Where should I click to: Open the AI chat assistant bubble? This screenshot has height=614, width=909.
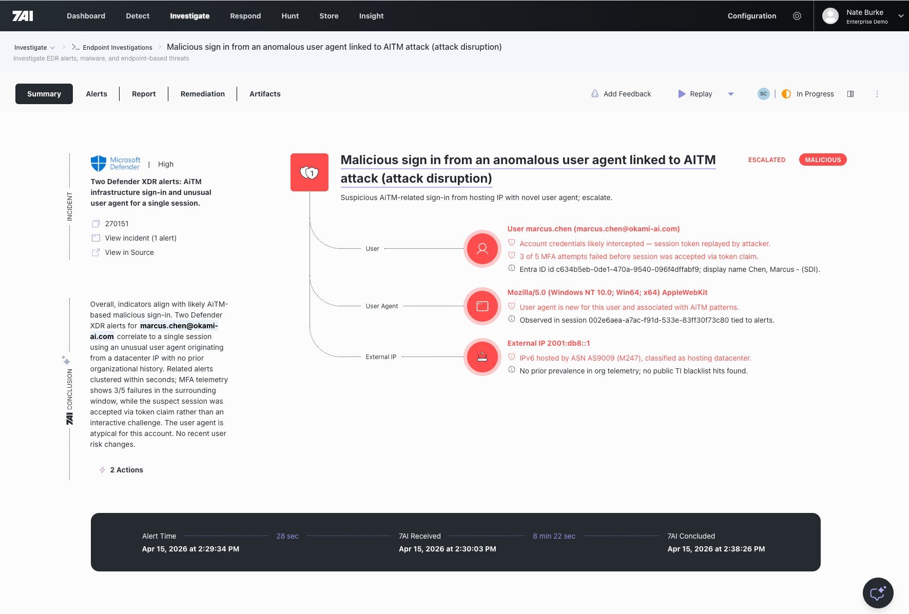tap(878, 593)
